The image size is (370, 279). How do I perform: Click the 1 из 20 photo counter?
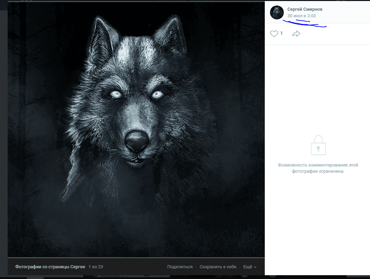pos(96,267)
